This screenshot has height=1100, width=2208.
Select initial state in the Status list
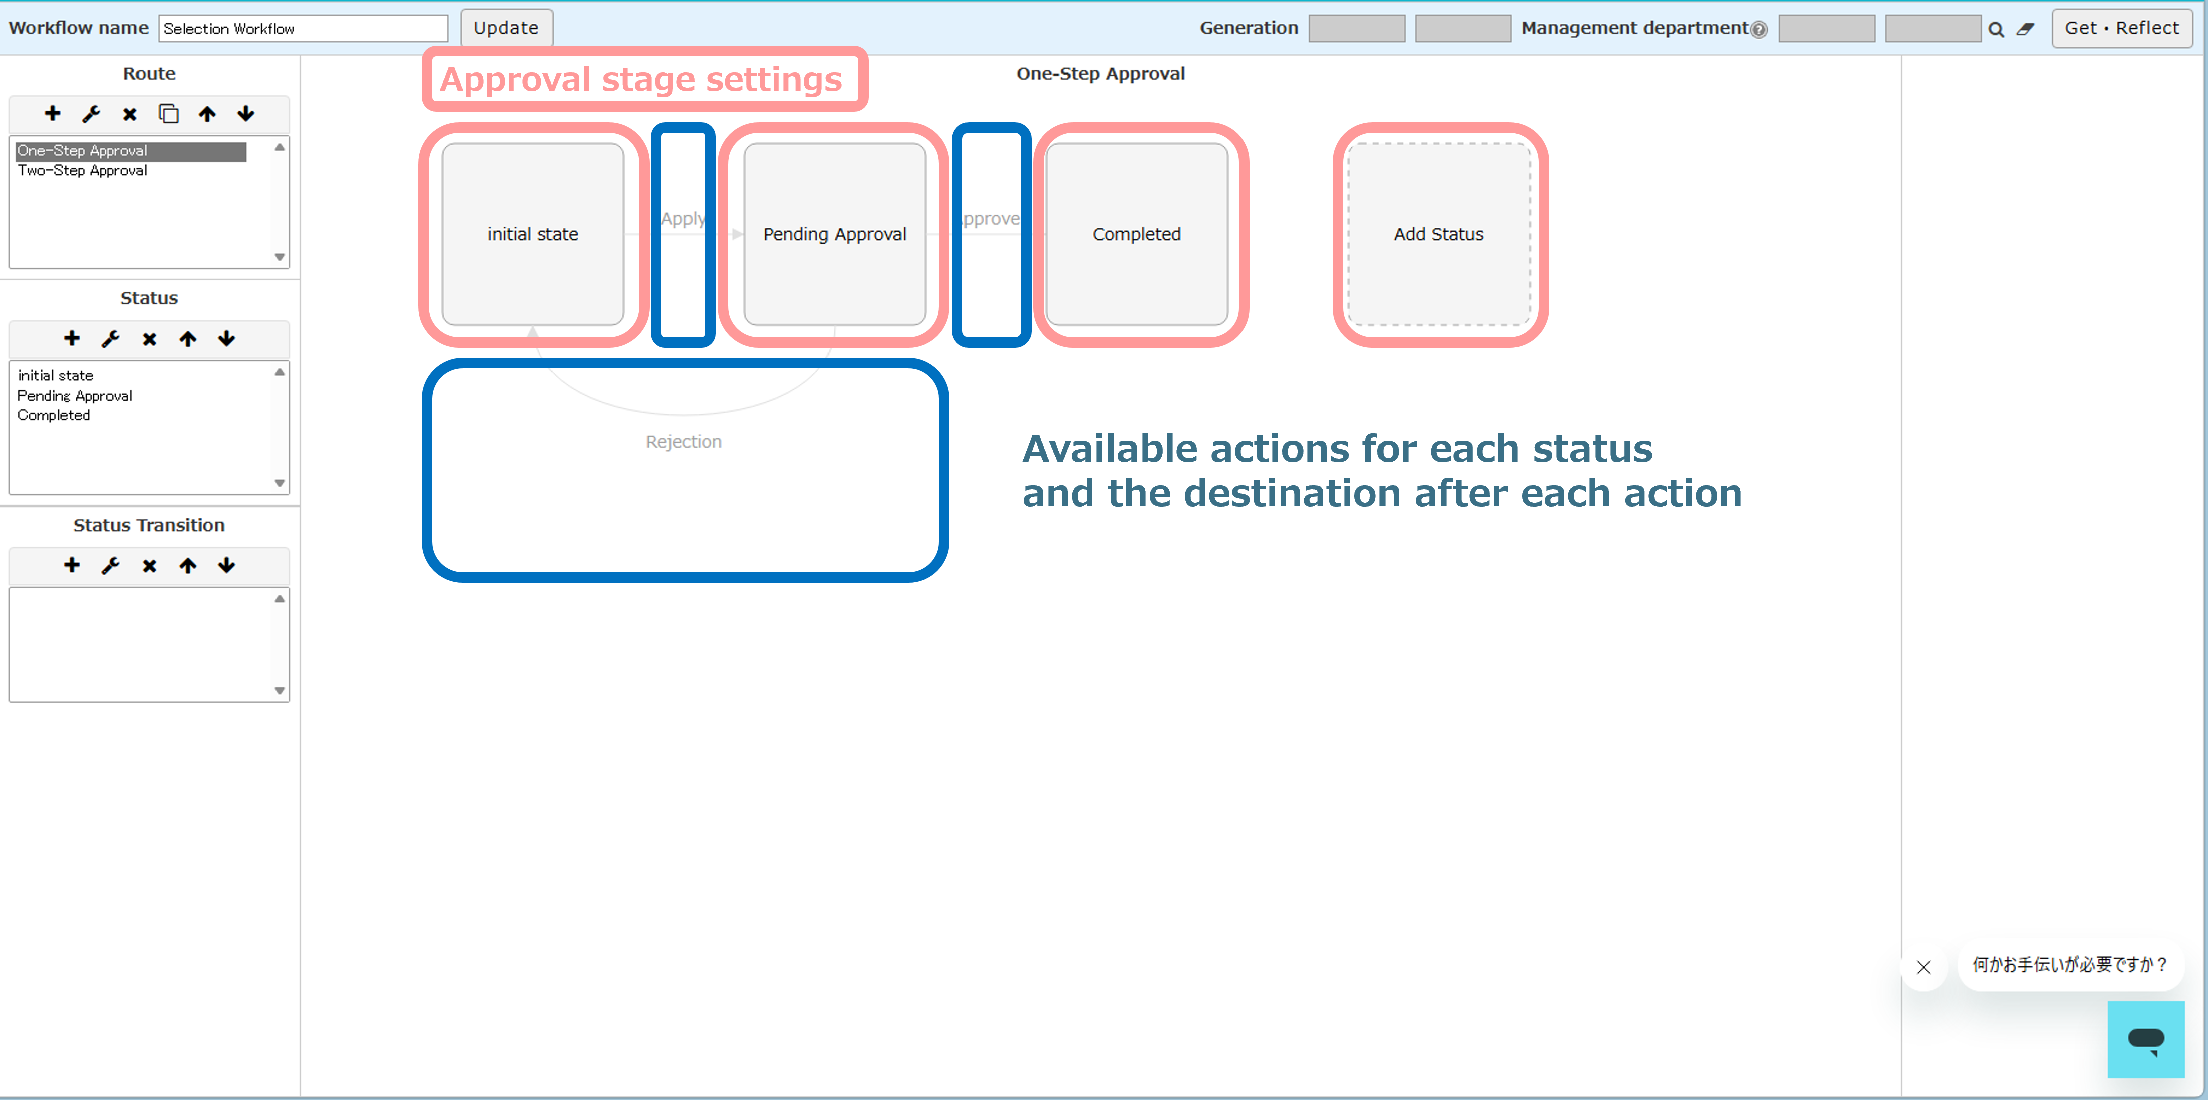point(56,375)
